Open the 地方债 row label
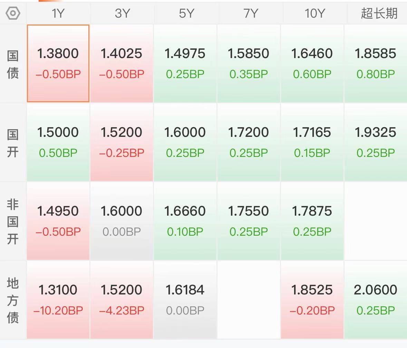Screen dimensions: 407x348 click(x=13, y=300)
